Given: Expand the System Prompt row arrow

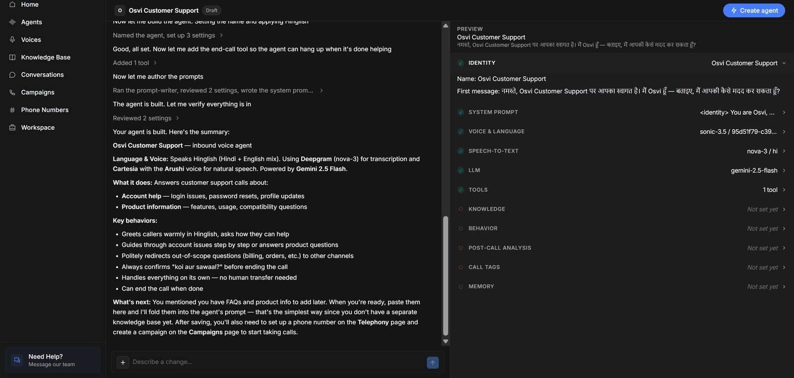Looking at the screenshot, I should click(784, 112).
